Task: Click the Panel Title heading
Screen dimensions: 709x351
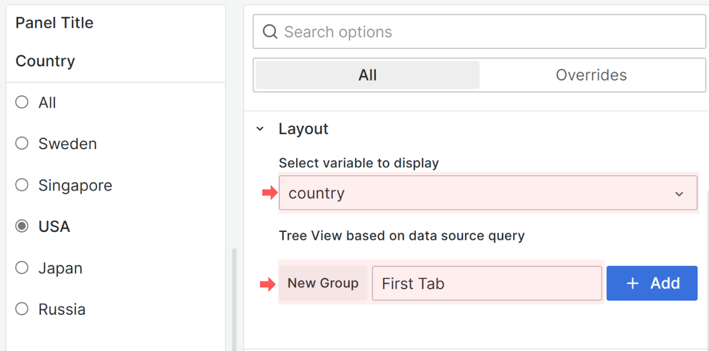Action: coord(54,23)
